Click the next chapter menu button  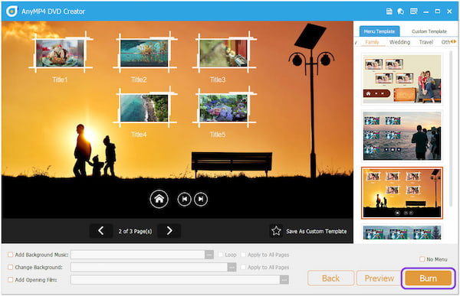(x=201, y=199)
